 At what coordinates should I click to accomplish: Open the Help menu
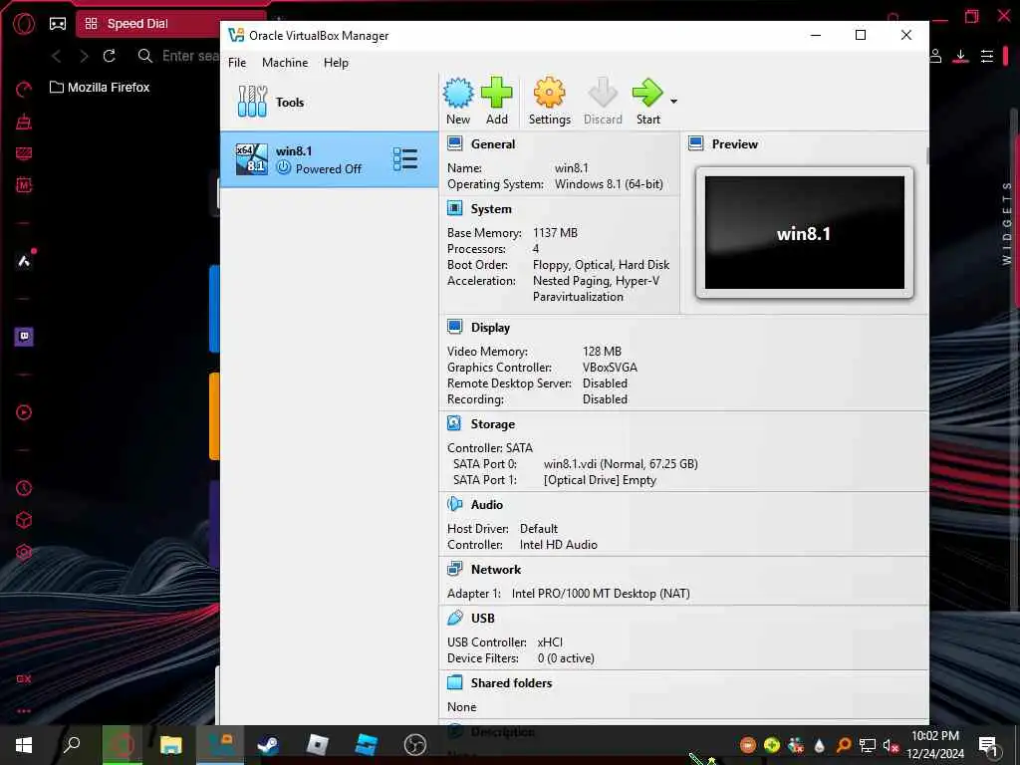pyautogui.click(x=336, y=63)
